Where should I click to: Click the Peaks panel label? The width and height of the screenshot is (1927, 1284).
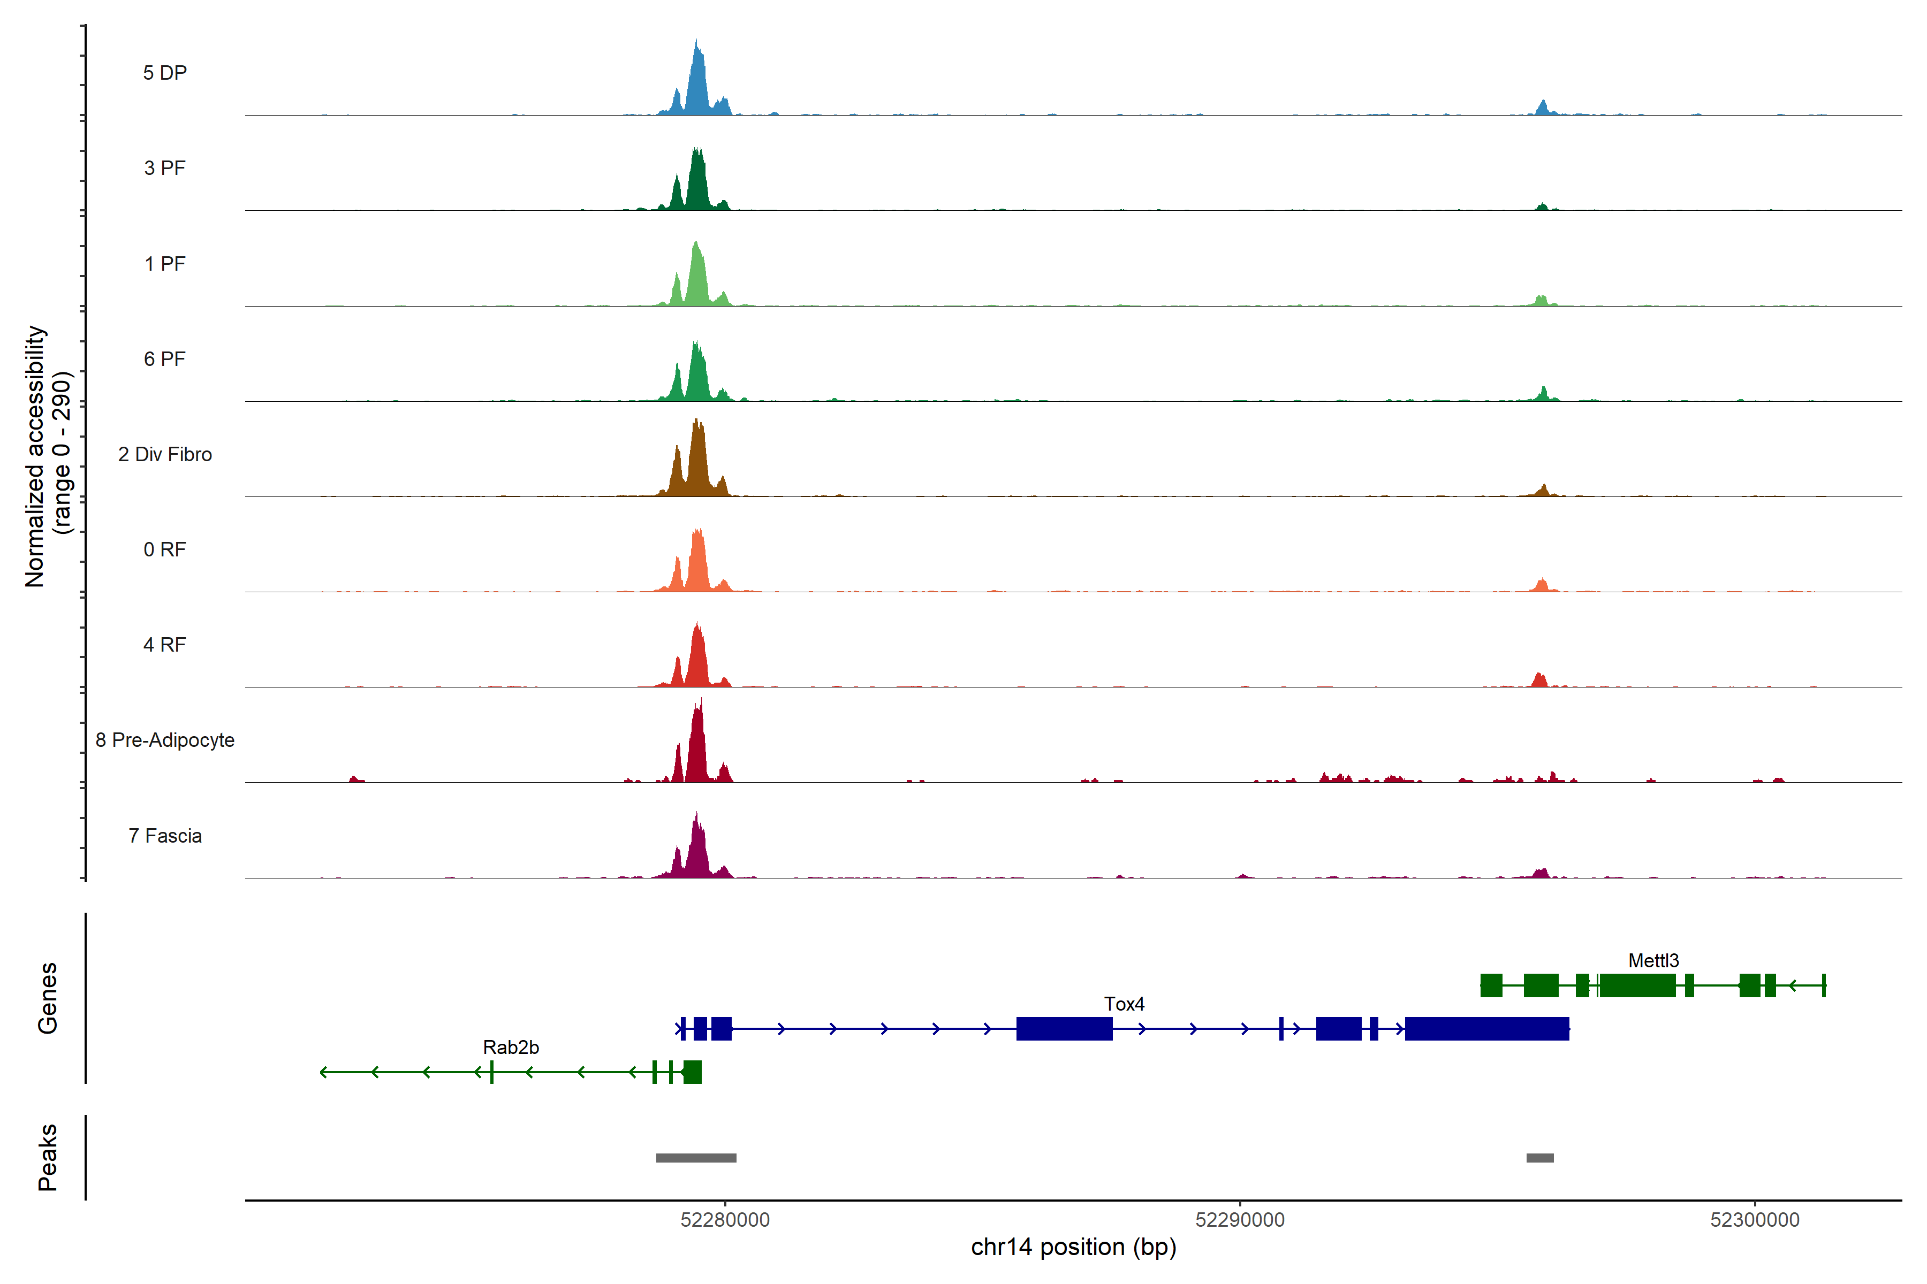pyautogui.click(x=48, y=1157)
